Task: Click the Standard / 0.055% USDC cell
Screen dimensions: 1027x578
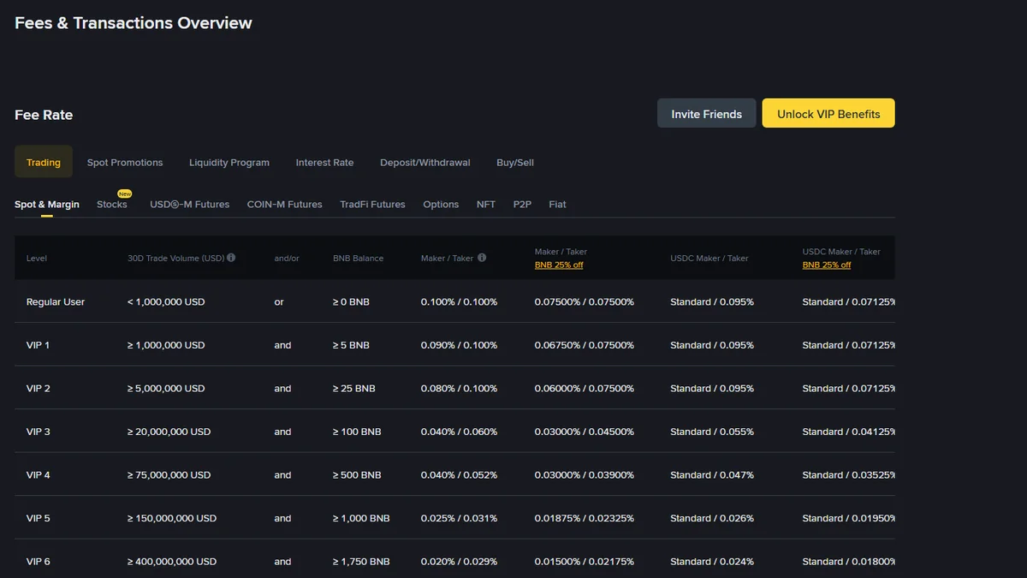Action: coord(712,432)
